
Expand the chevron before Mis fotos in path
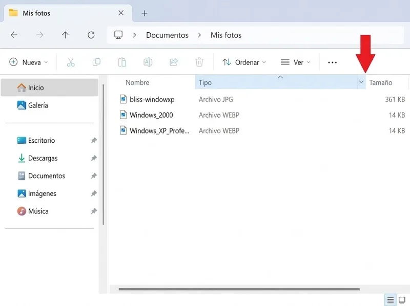(x=199, y=35)
